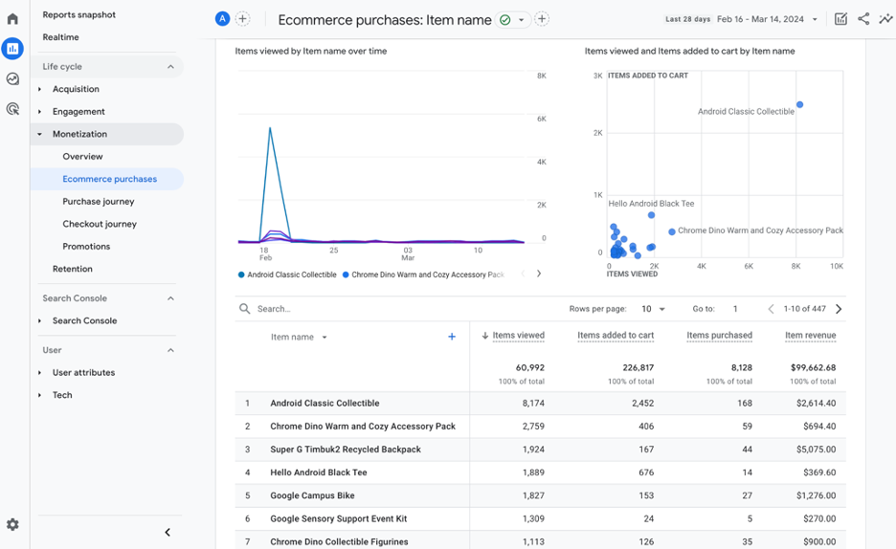Click Items viewed sort arrow
Screen dimensions: 896x549
(x=485, y=336)
